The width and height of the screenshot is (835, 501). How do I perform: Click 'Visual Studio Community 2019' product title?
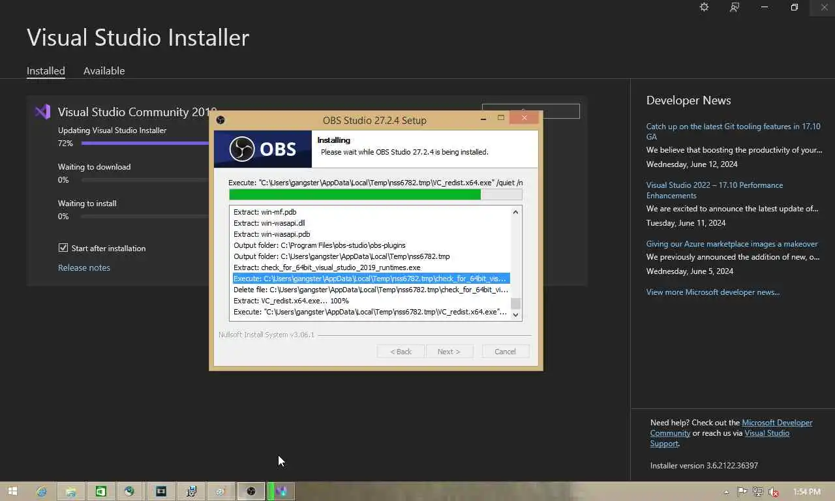(x=136, y=112)
